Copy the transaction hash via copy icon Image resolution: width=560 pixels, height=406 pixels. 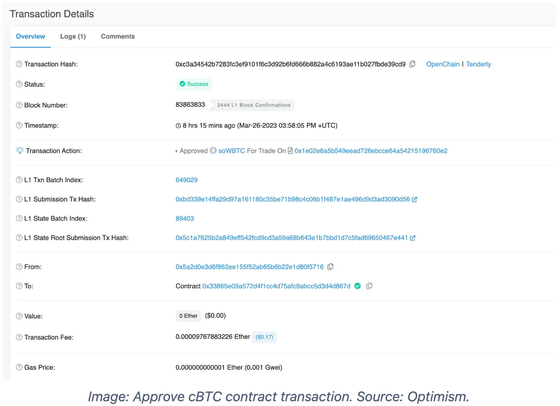click(x=412, y=64)
